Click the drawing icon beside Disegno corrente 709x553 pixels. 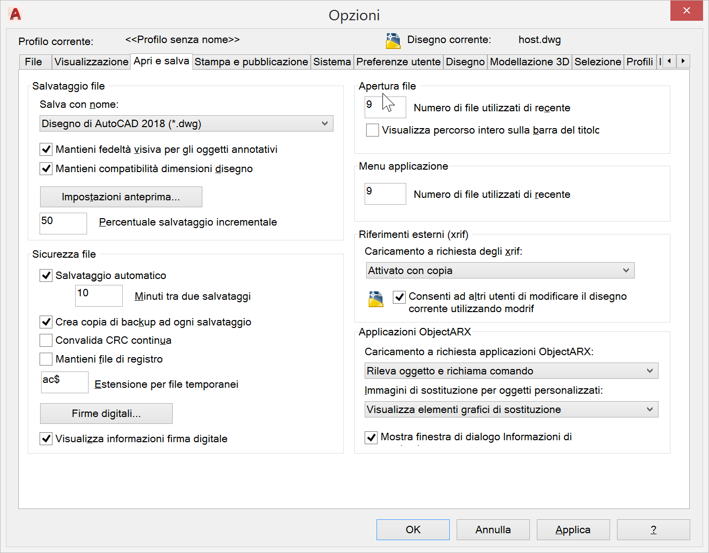pyautogui.click(x=393, y=41)
